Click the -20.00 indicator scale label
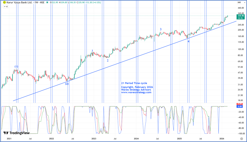Viewport: 247px width, 142px height. pos(241,112)
